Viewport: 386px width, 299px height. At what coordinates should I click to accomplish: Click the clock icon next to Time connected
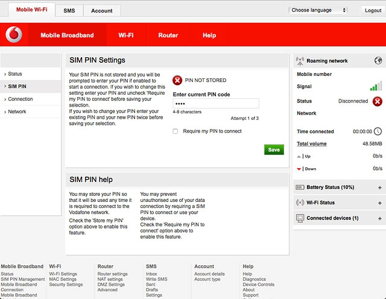(378, 131)
